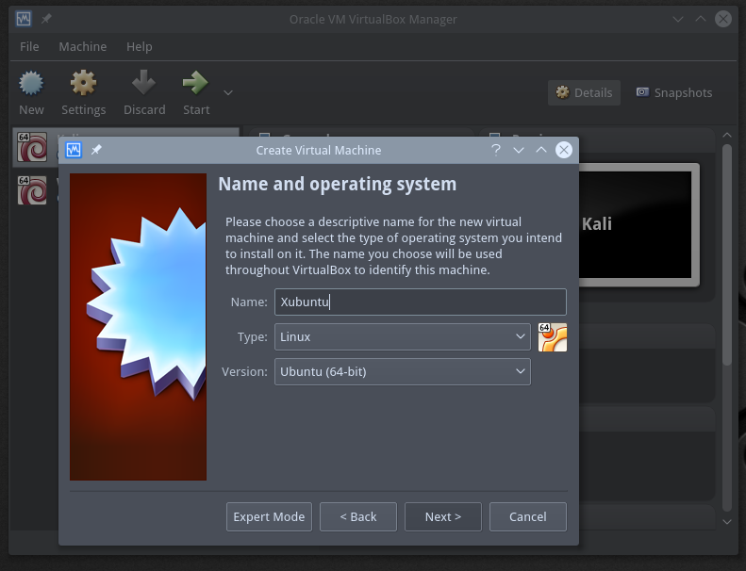Click the New machine toolbar icon
This screenshot has height=571, width=746.
coord(31,83)
